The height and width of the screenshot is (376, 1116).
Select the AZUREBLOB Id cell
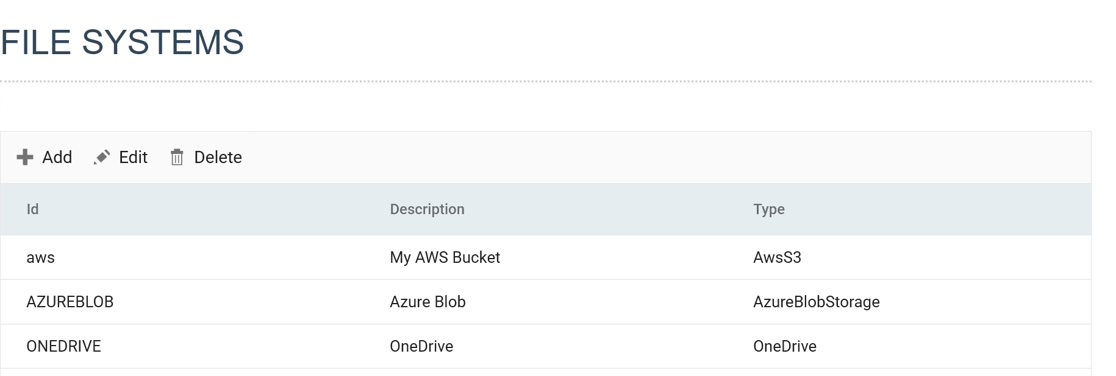click(x=182, y=302)
